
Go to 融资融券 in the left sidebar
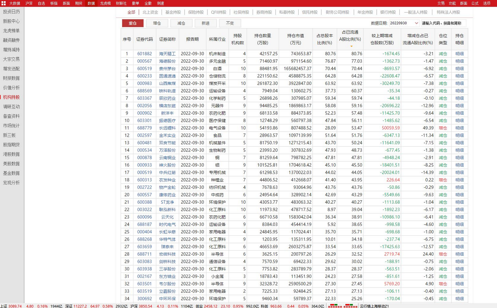pyautogui.click(x=11, y=40)
